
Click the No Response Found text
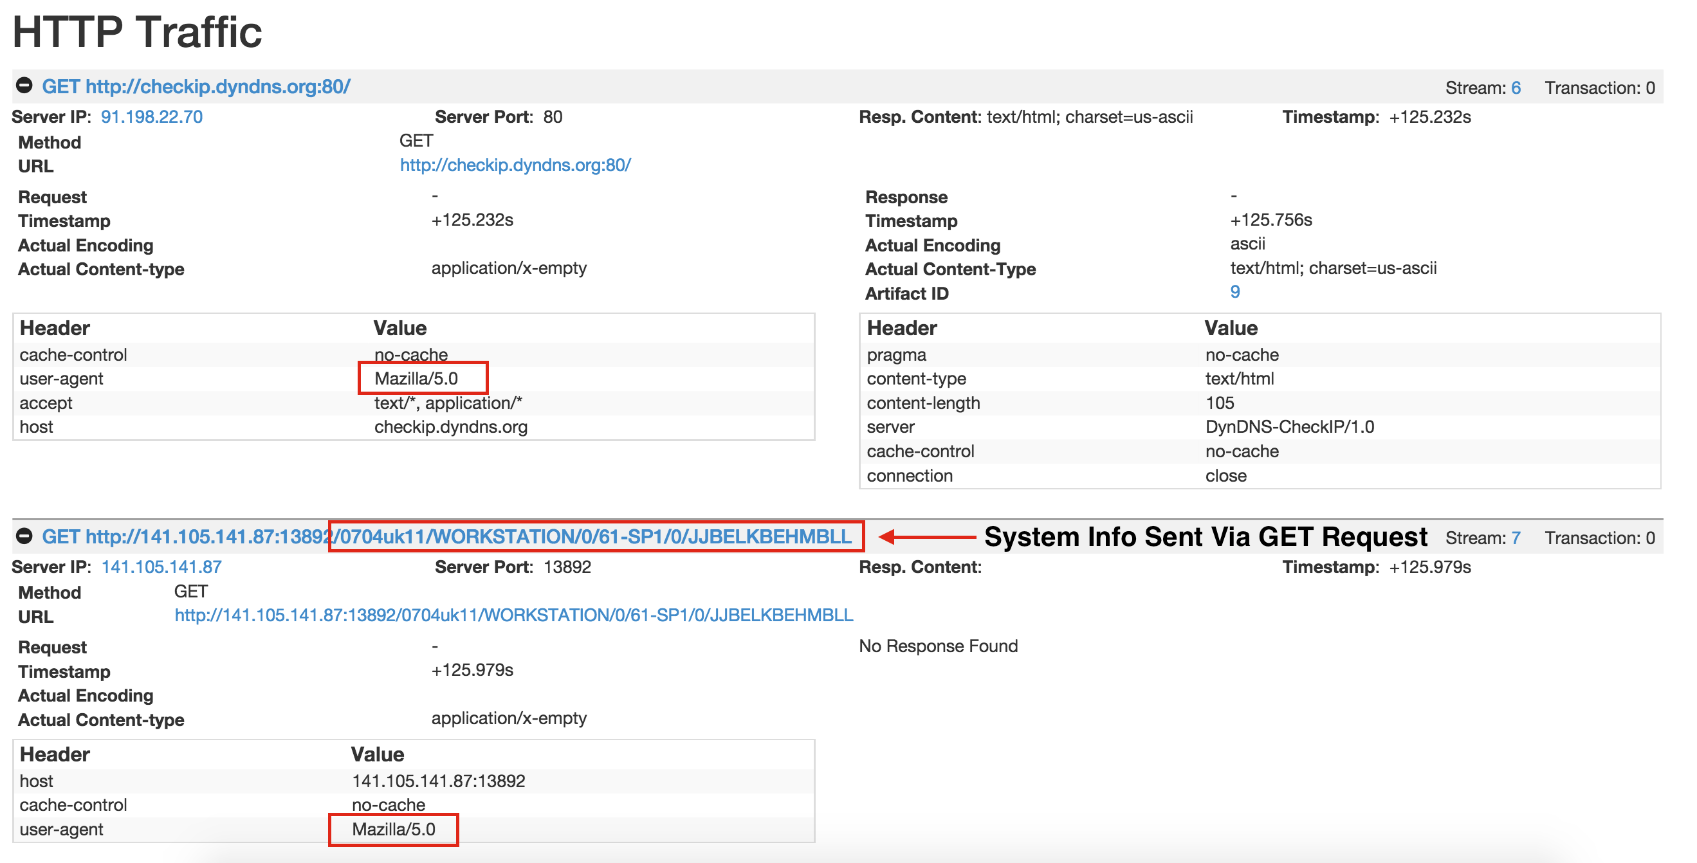(x=938, y=646)
